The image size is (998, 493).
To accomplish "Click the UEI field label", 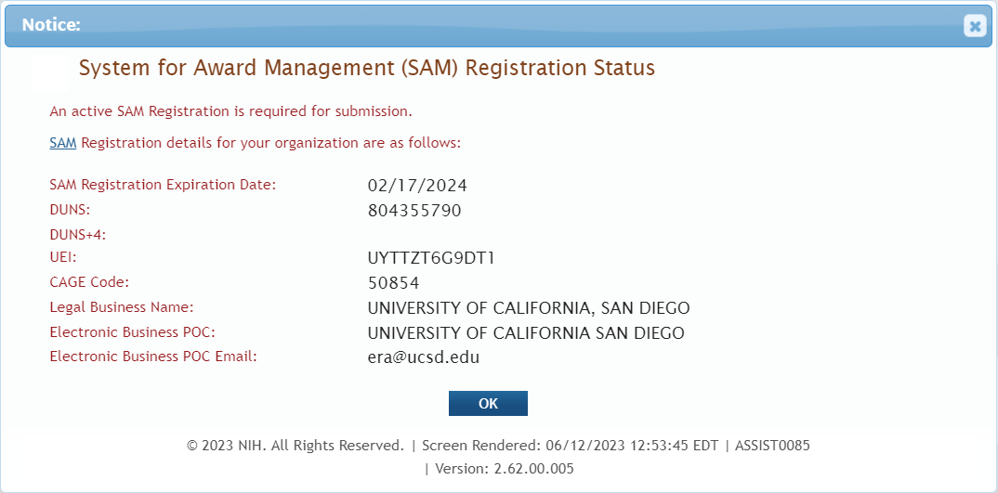I will pyautogui.click(x=62, y=256).
